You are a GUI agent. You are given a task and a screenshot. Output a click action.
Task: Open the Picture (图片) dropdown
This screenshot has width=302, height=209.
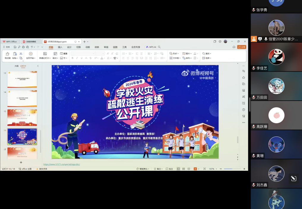[x=187, y=54]
